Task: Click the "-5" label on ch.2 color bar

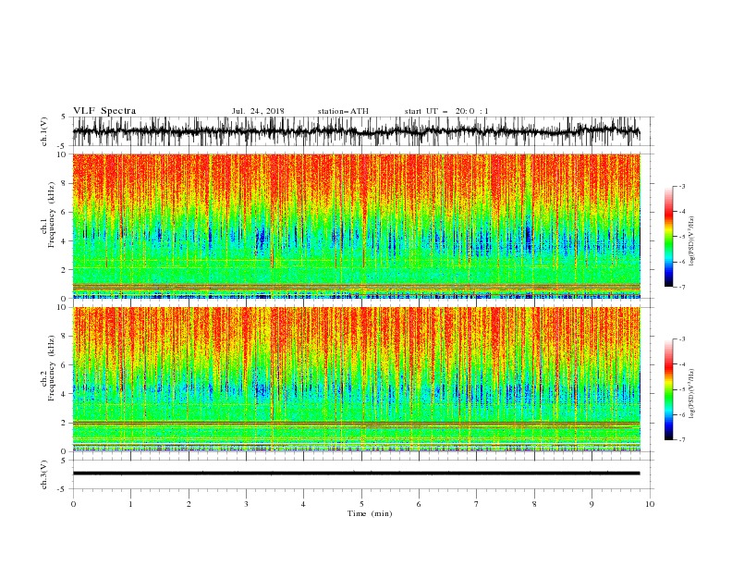Action: pos(681,389)
